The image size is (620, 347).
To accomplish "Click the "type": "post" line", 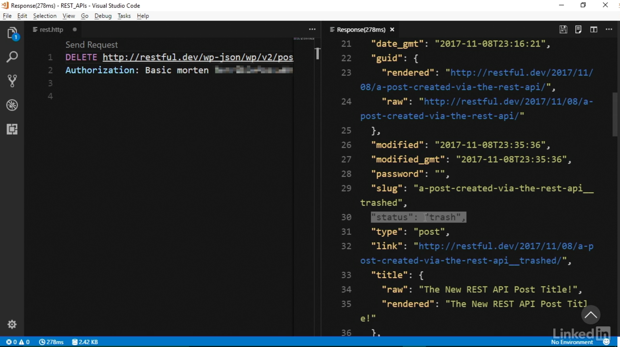I will (x=410, y=232).
